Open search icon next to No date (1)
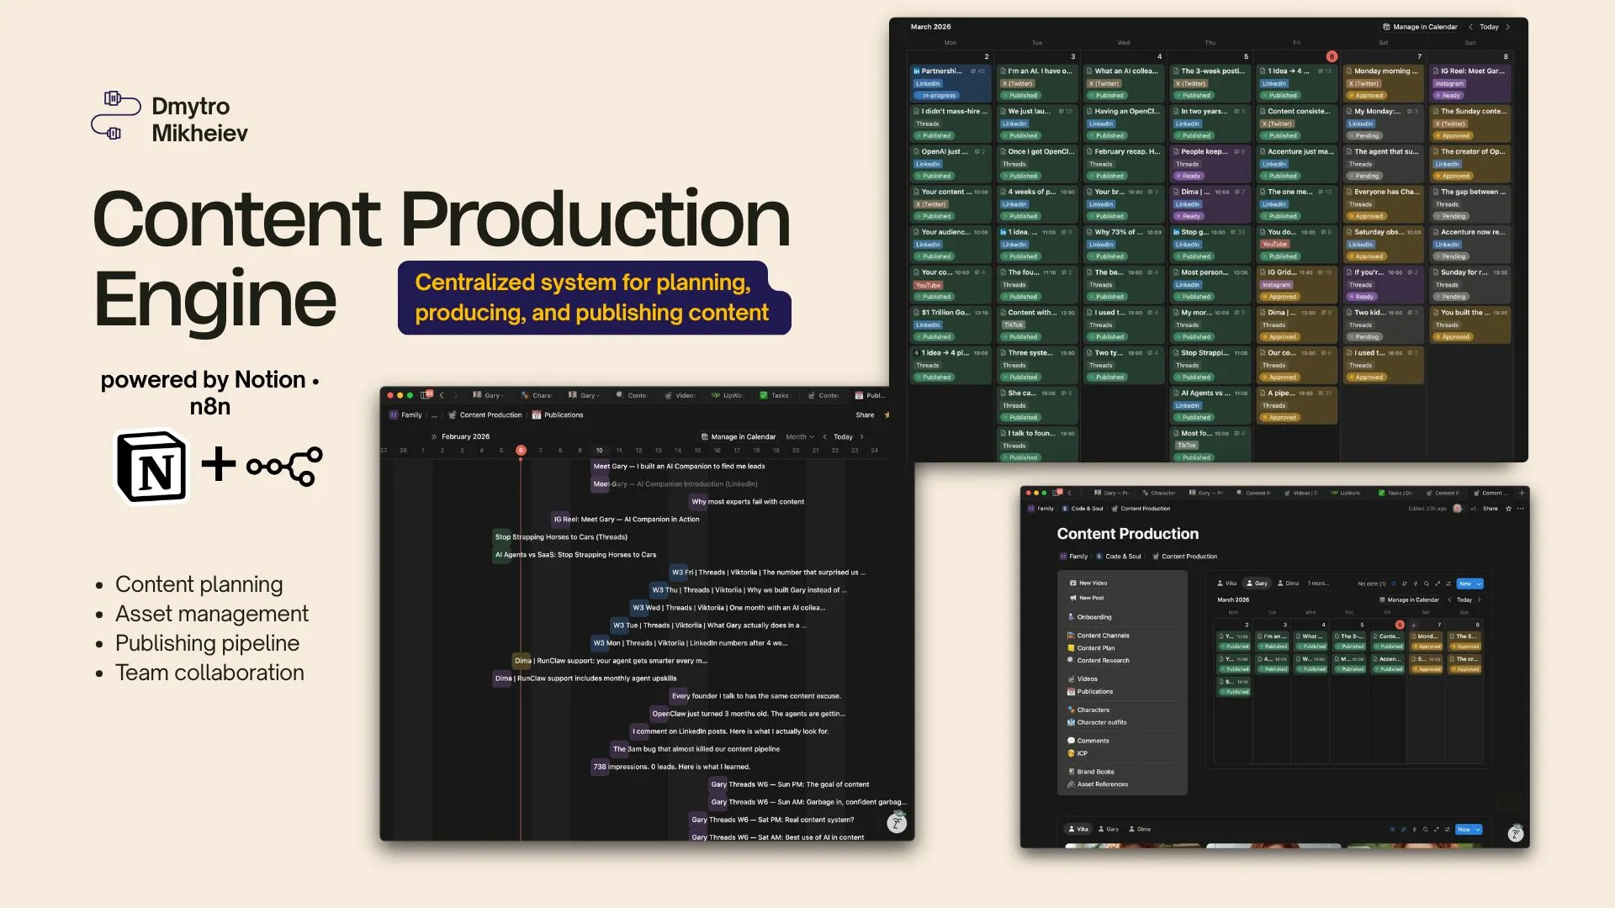This screenshot has height=908, width=1615. coord(1427,583)
